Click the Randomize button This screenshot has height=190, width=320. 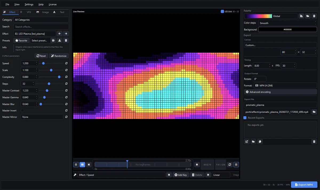pyautogui.click(x=59, y=56)
